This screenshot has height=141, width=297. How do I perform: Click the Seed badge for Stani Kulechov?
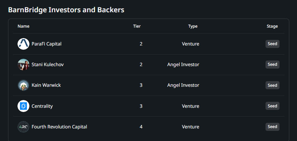click(x=272, y=64)
